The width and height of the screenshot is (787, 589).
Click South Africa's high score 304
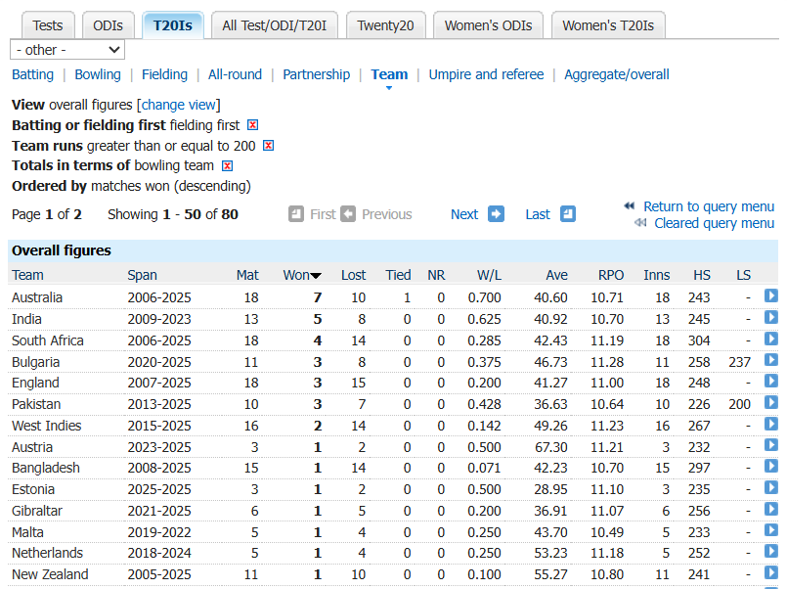pos(699,340)
